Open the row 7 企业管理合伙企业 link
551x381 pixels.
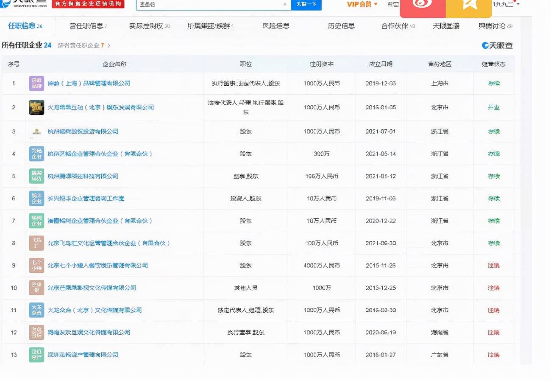point(100,221)
